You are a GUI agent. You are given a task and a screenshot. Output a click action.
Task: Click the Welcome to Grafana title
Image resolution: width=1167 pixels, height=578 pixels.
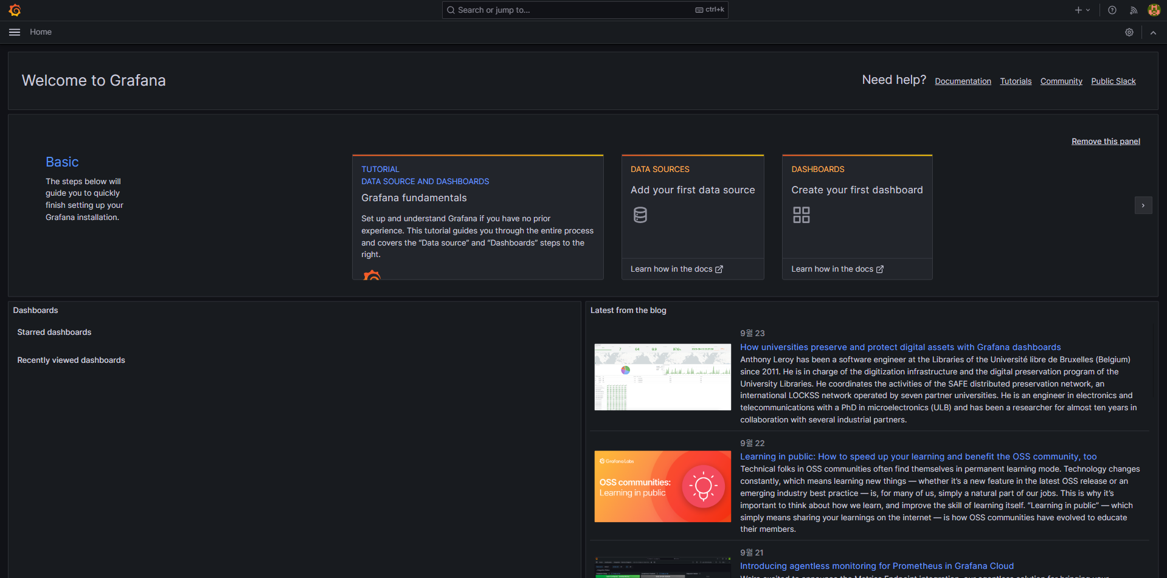pos(94,81)
